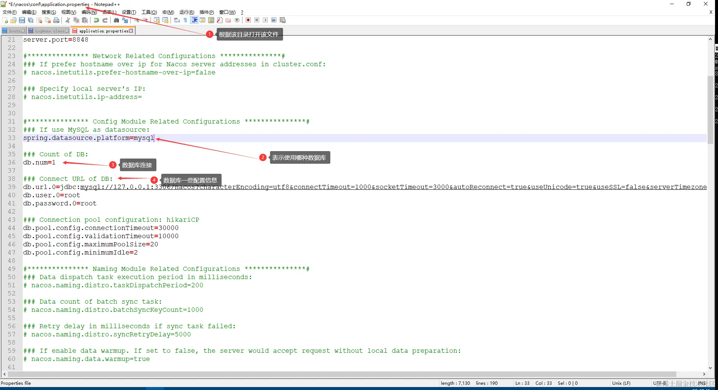Viewport: 718px width, 390px height.
Task: Open the 视图(V) menu
Action: (x=69, y=12)
